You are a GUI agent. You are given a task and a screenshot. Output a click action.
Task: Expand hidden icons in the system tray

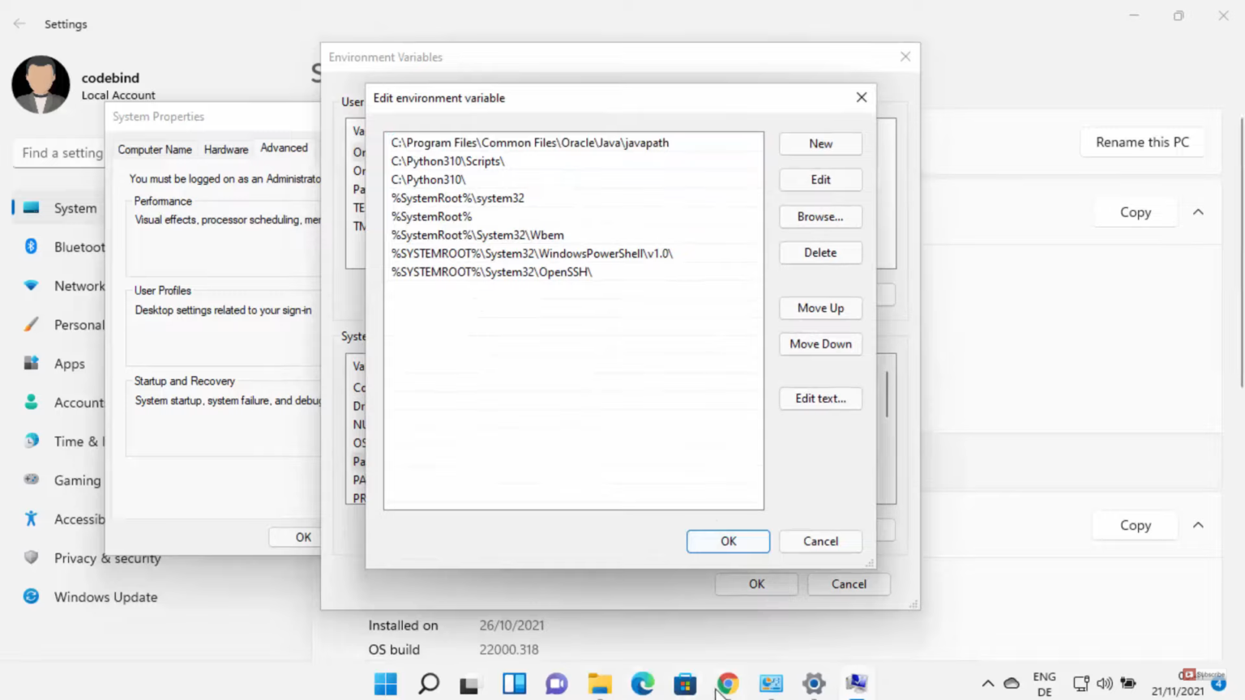988,683
